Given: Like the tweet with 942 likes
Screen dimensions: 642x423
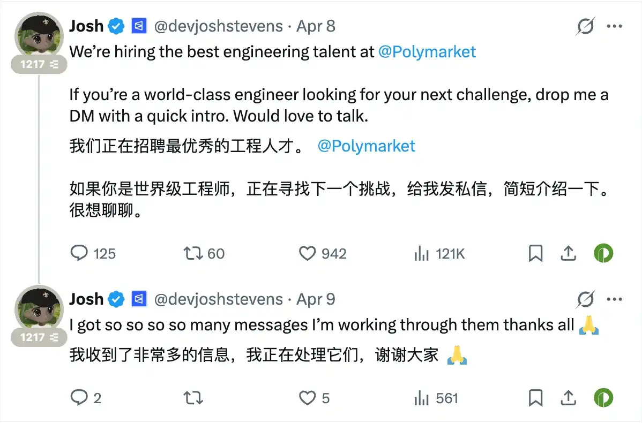Looking at the screenshot, I should click(307, 253).
